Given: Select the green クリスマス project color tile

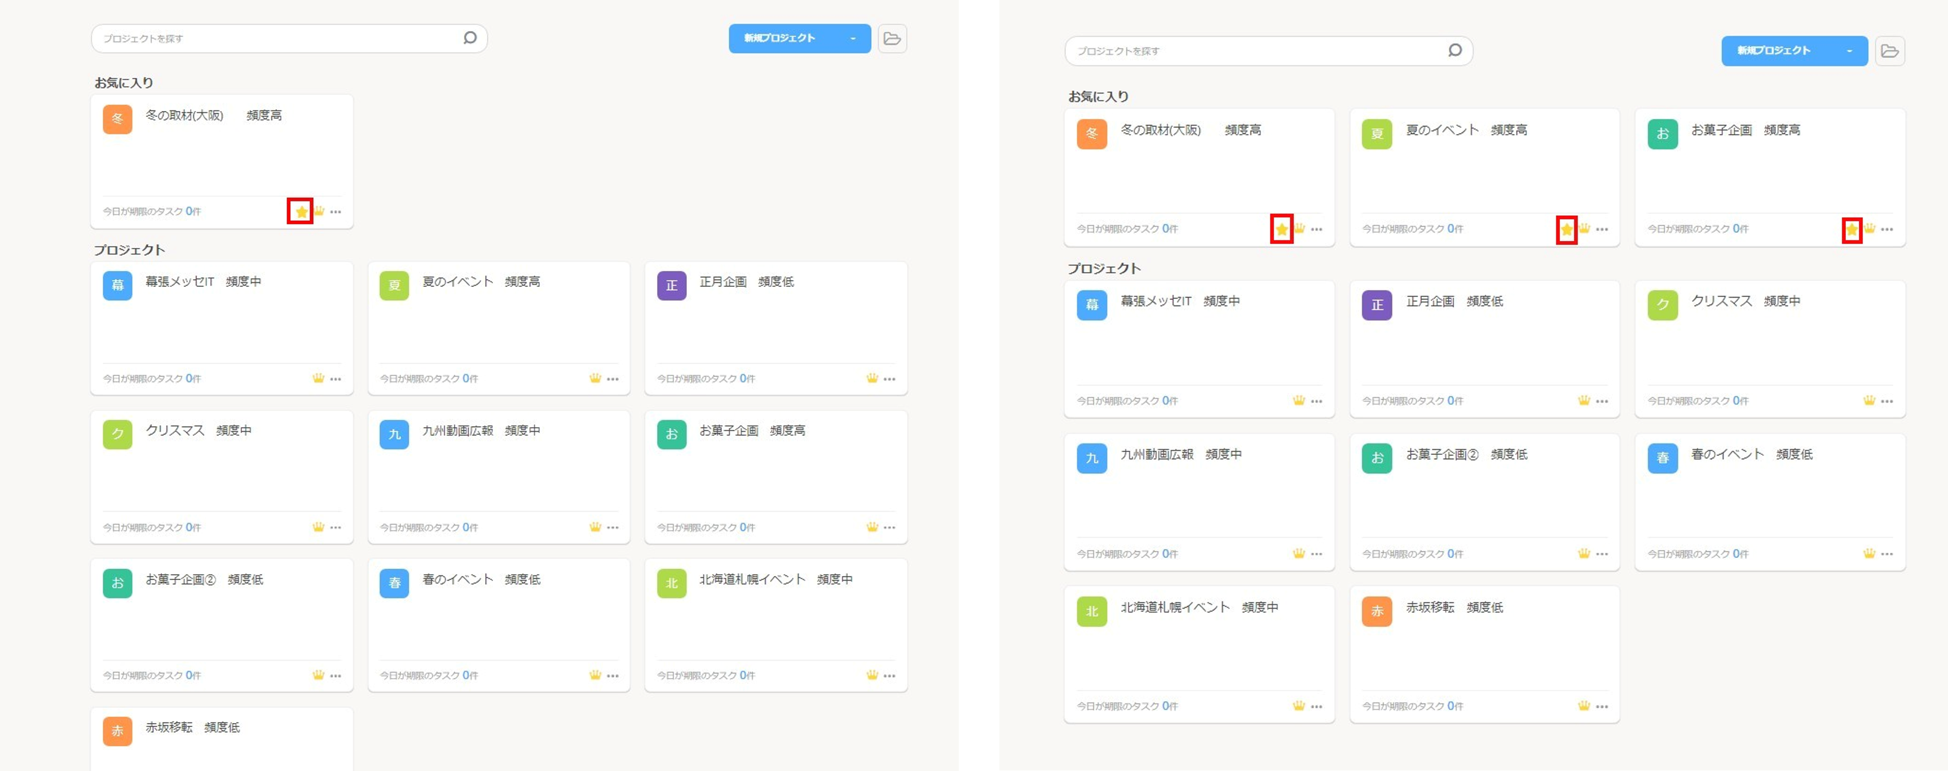Looking at the screenshot, I should [x=117, y=436].
